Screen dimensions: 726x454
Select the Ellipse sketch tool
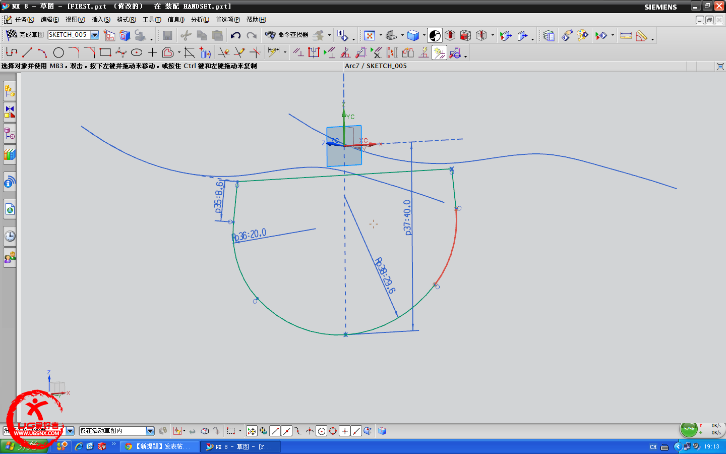(137, 52)
